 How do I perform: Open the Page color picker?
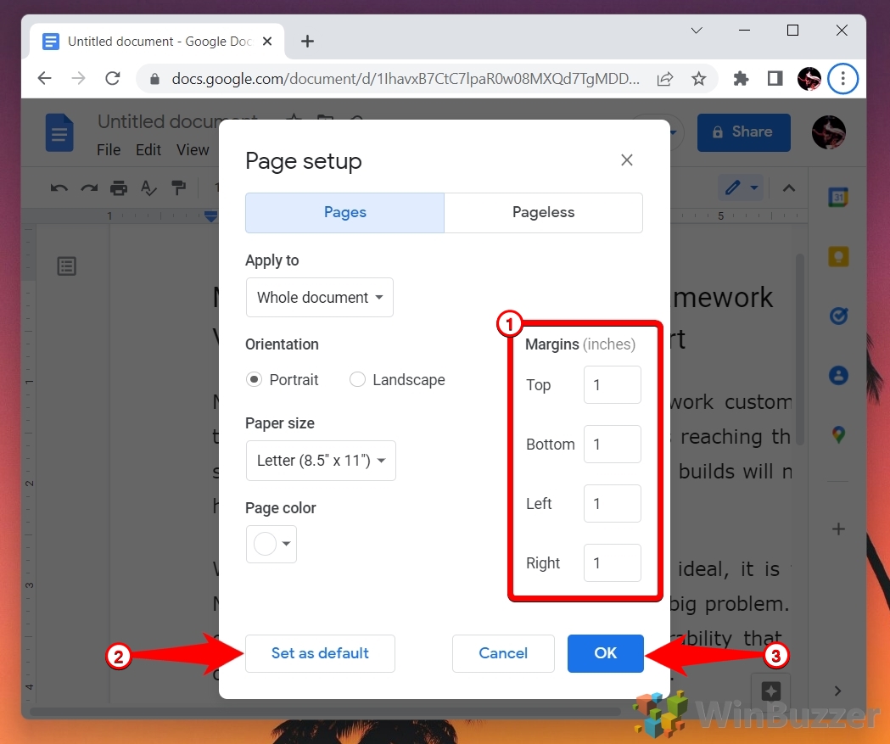click(x=271, y=544)
